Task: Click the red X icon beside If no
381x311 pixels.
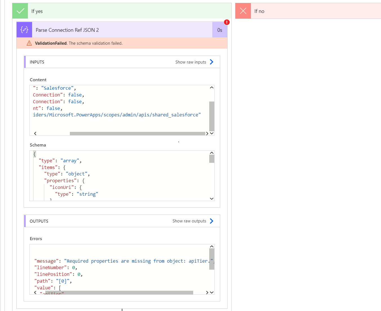Action: click(243, 11)
